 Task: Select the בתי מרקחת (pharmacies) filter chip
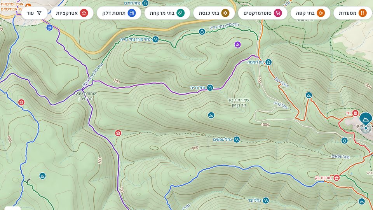point(167,13)
